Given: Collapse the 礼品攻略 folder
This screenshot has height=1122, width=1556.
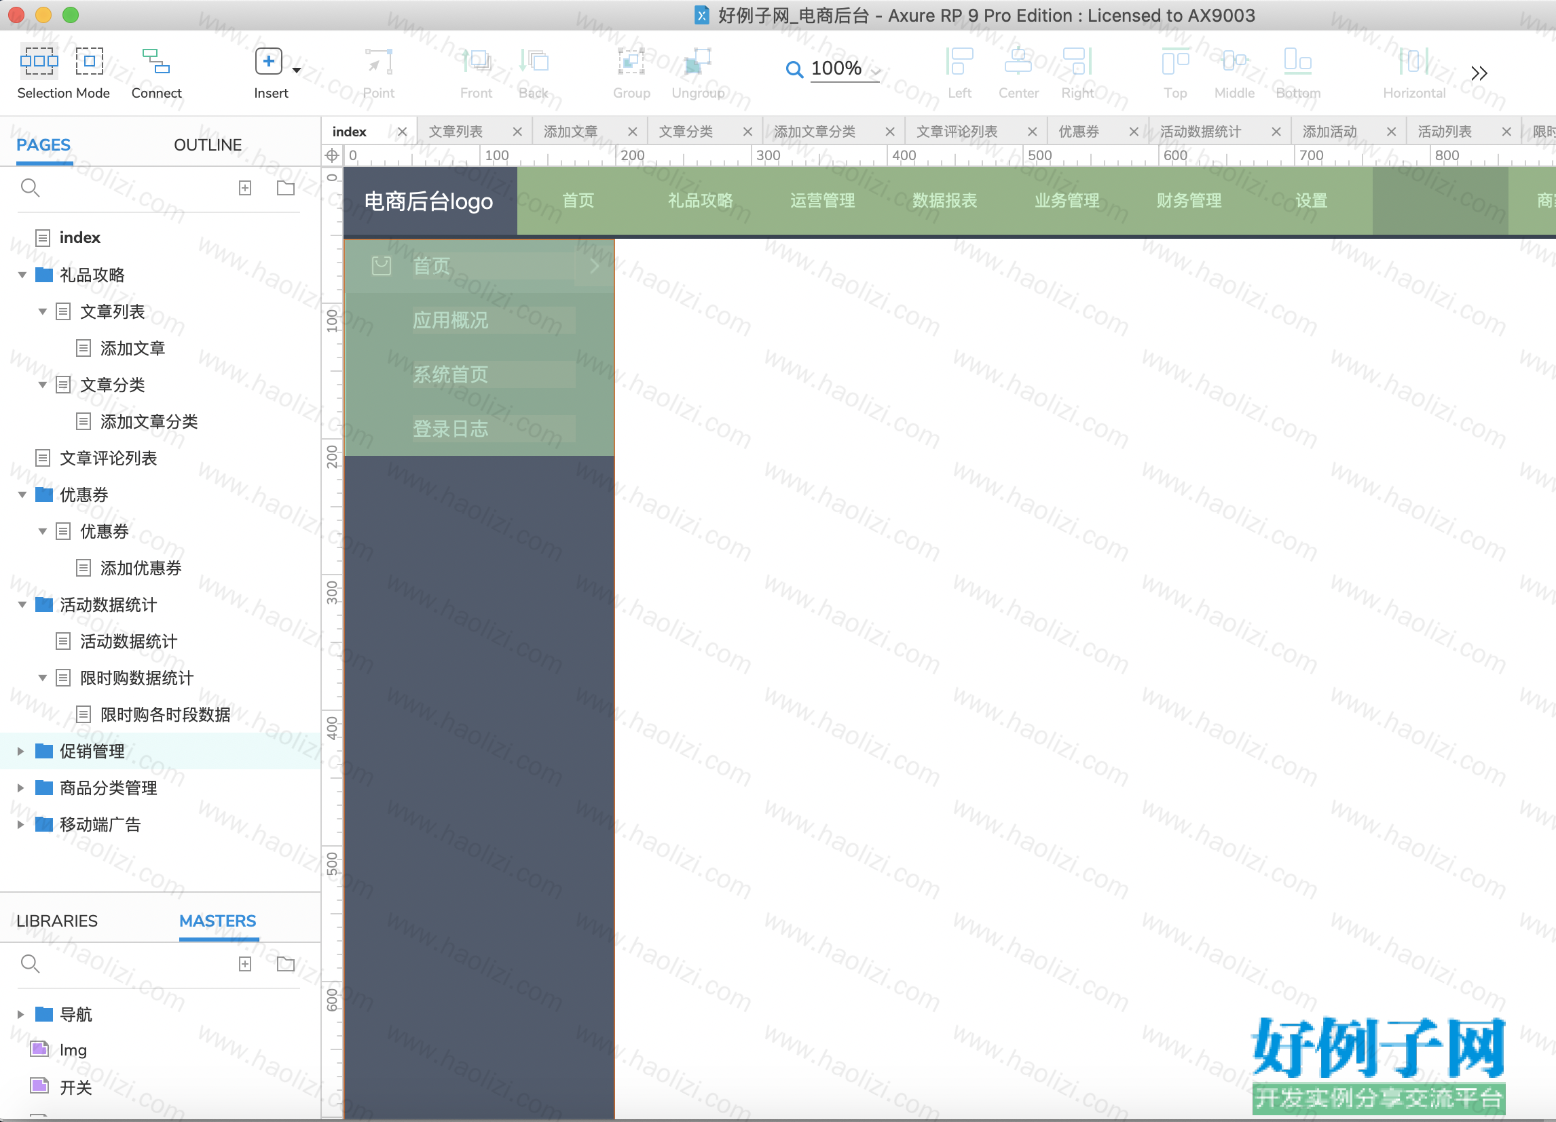Looking at the screenshot, I should pyautogui.click(x=22, y=275).
